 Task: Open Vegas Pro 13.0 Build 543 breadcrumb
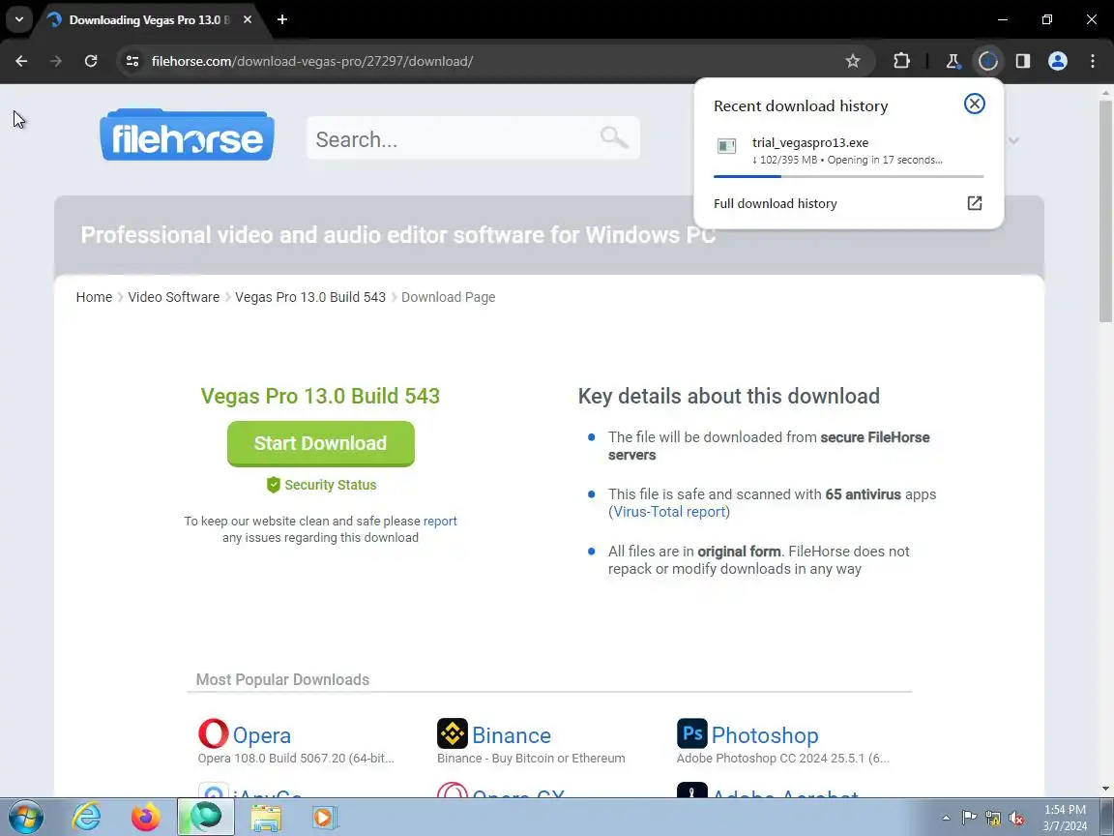click(x=310, y=297)
